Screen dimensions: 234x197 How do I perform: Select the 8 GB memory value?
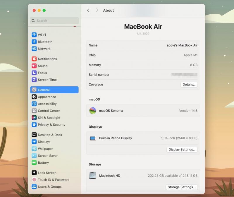tap(194, 65)
